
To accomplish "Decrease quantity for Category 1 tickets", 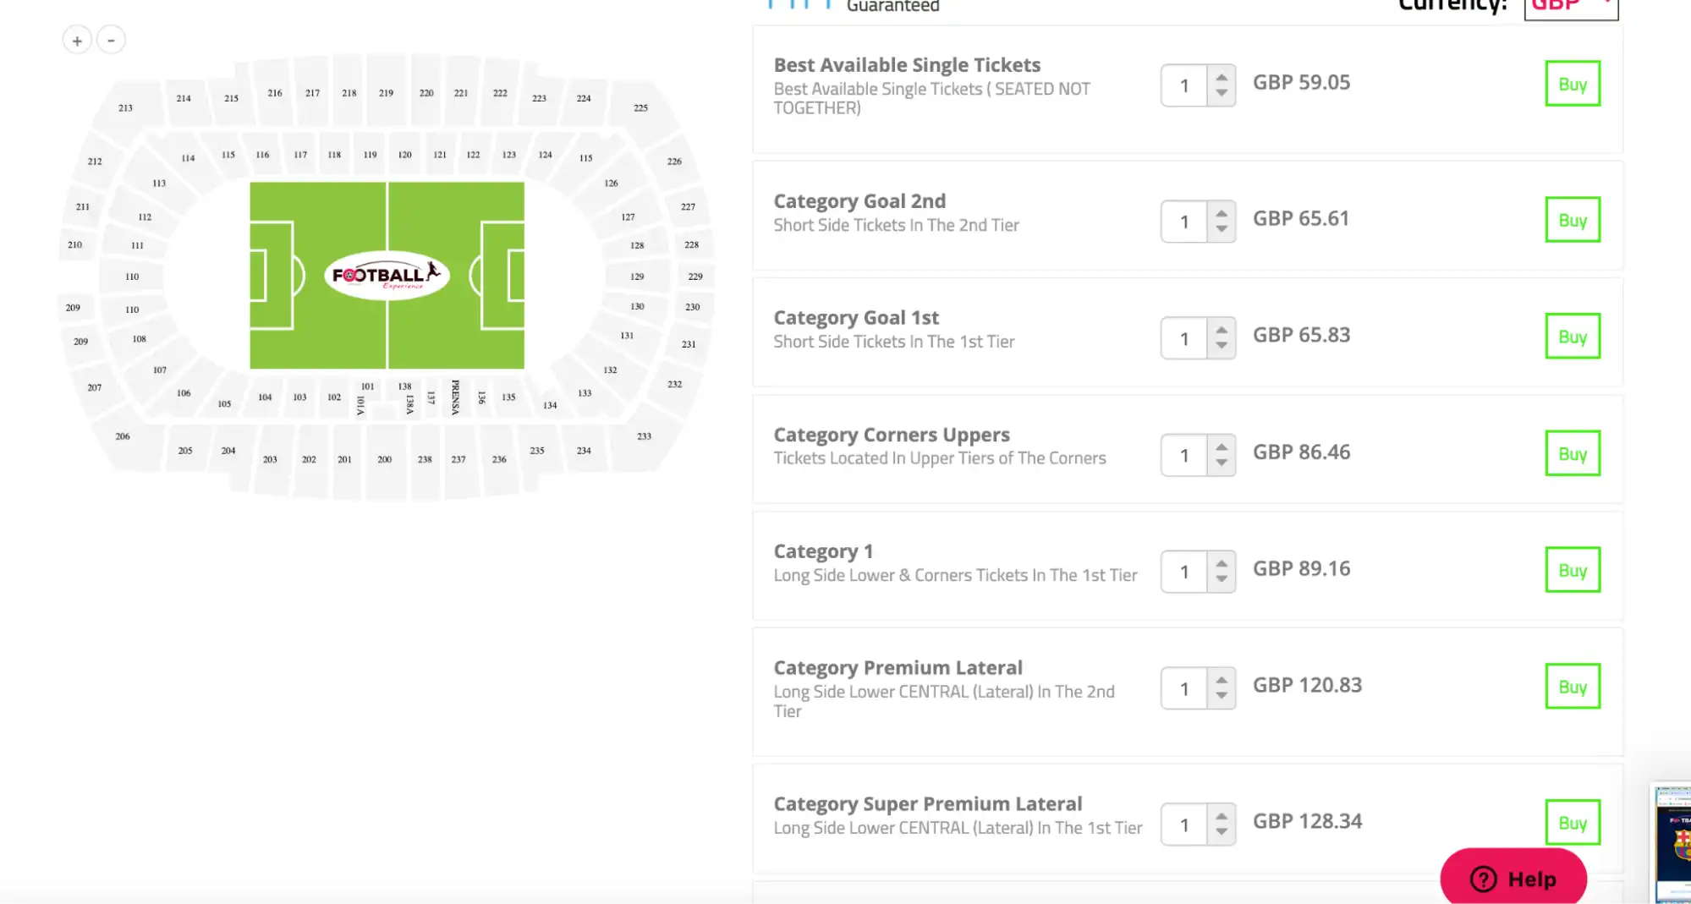I will [1220, 580].
